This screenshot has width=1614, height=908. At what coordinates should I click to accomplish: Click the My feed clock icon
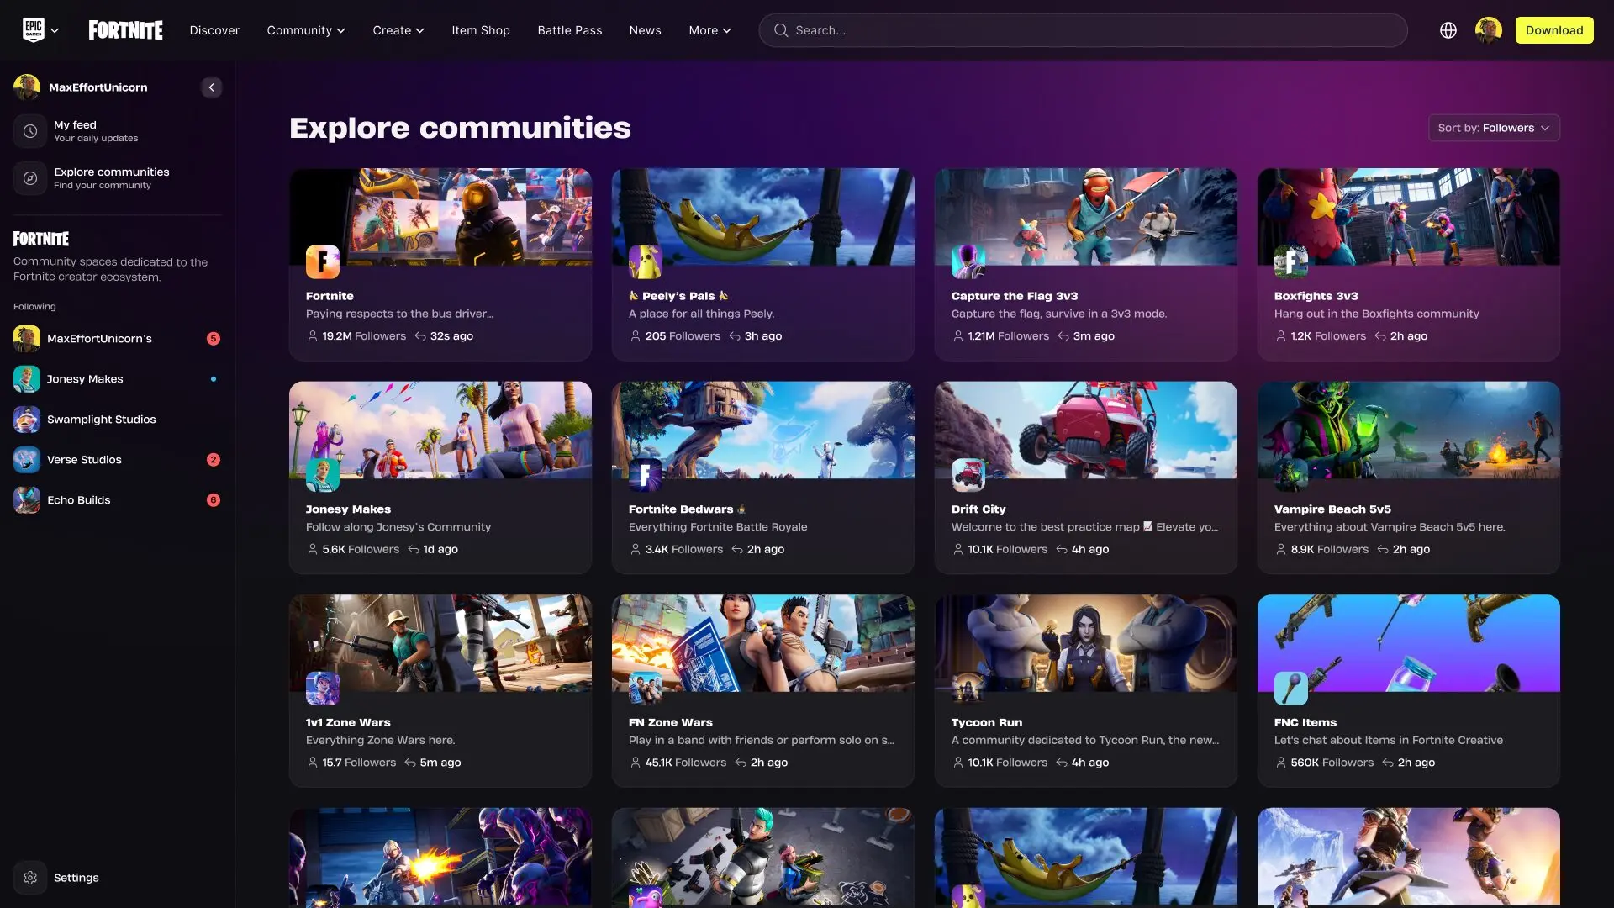[30, 131]
